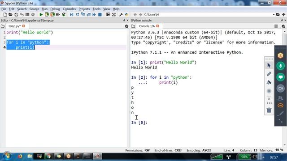Go to parent directory up arrow
The image size is (287, 161).
[284, 14]
